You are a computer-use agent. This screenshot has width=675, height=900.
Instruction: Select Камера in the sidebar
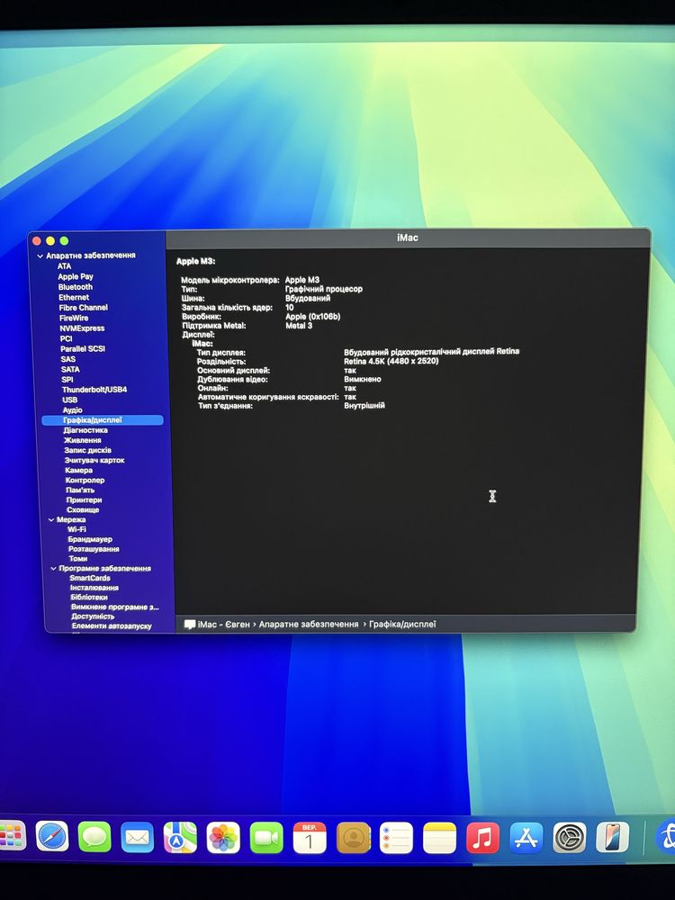tap(79, 470)
